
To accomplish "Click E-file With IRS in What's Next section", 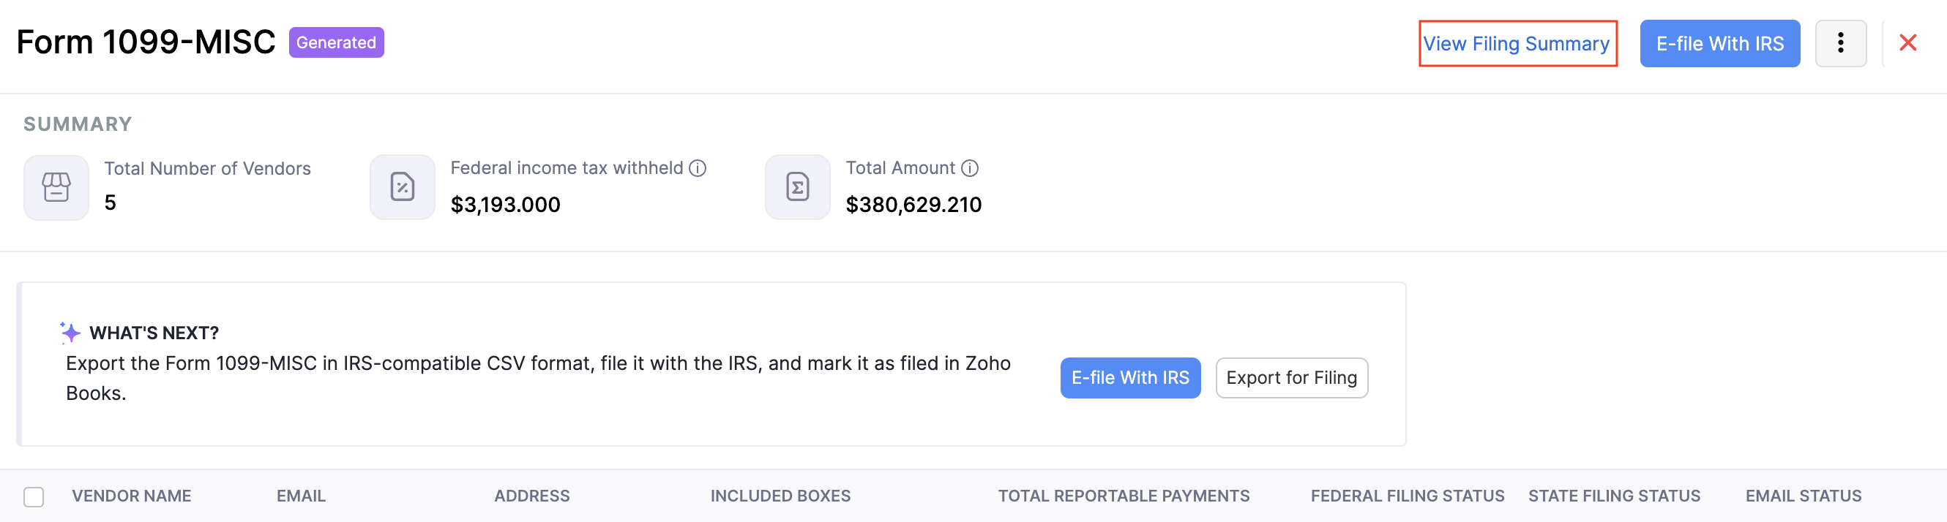I will point(1130,378).
